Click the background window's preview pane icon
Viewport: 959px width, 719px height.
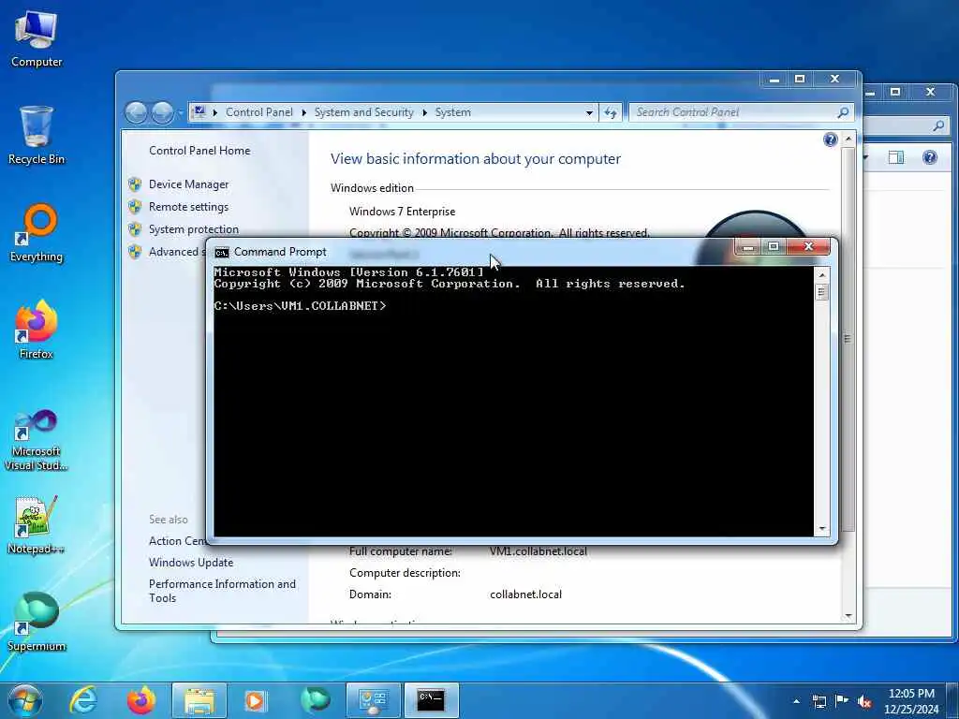[896, 157]
